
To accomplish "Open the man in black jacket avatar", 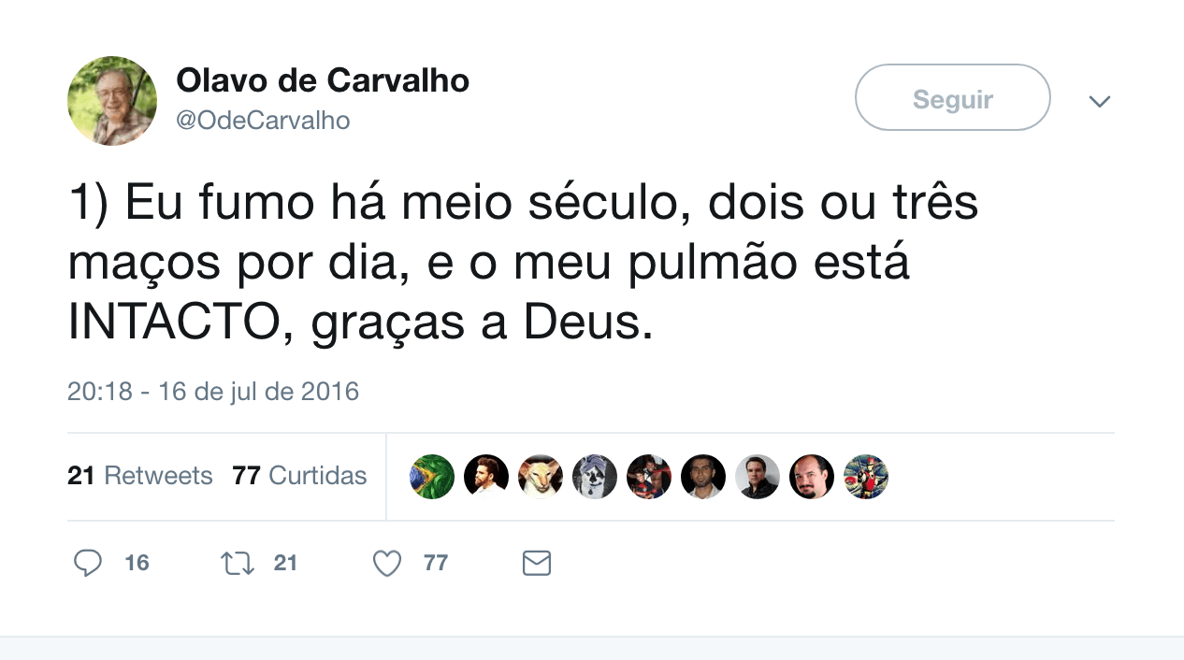I will click(x=758, y=477).
